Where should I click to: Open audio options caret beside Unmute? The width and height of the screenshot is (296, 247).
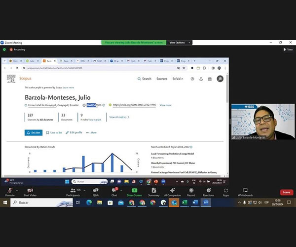pos(17,190)
